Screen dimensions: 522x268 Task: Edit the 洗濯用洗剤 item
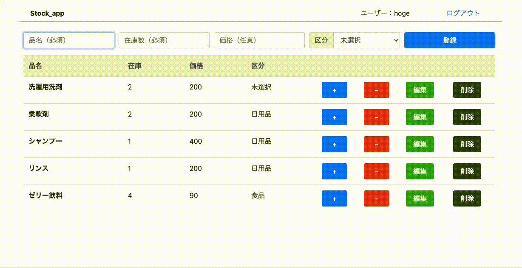coord(420,90)
